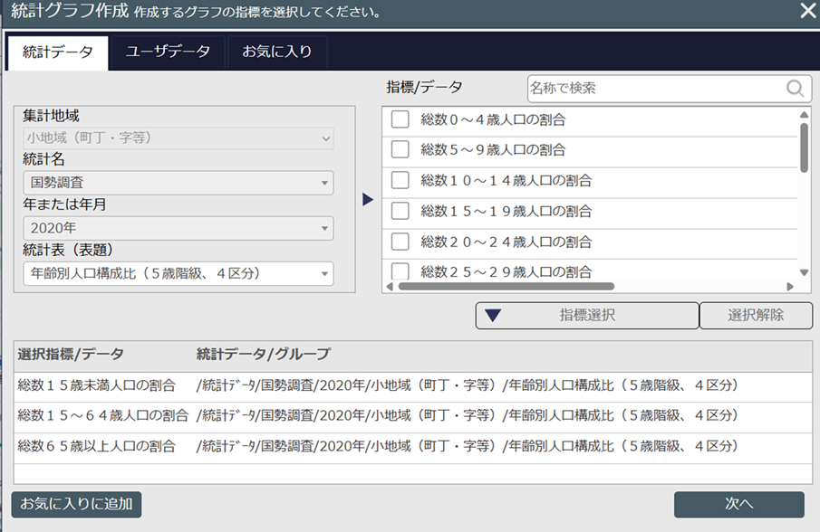820x532 pixels.
Task: Expand the 2020年 year dropdown
Action: point(178,228)
